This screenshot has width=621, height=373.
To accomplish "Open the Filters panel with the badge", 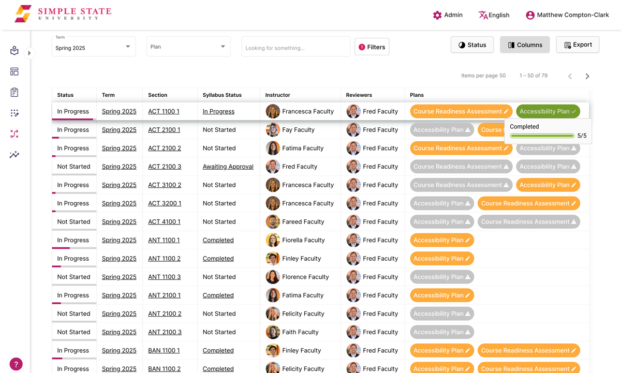I will tap(372, 47).
